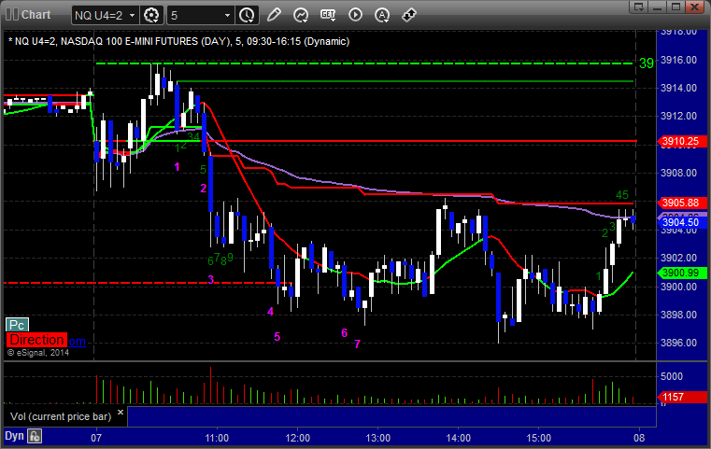Close the Vol (current price bar) pane
This screenshot has height=449, width=711.
point(121,413)
